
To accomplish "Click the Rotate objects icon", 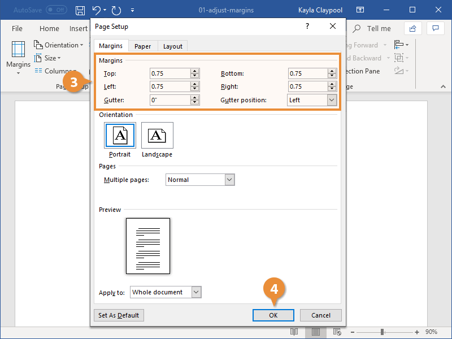I will (x=401, y=71).
